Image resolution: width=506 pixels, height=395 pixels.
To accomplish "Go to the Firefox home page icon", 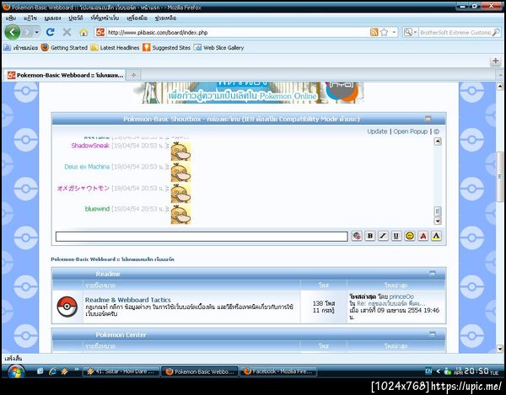I will [x=83, y=32].
